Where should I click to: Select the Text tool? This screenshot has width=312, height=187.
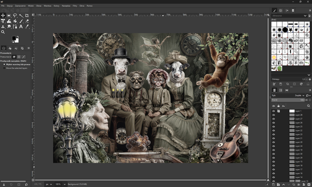(21, 26)
